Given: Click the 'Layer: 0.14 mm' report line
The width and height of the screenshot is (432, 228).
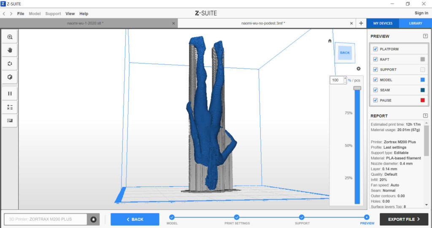Looking at the screenshot, I should click(x=384, y=169).
